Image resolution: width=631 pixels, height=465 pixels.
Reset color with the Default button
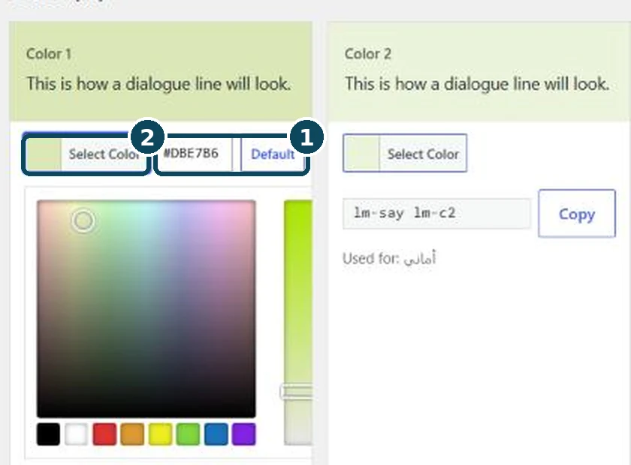click(273, 154)
